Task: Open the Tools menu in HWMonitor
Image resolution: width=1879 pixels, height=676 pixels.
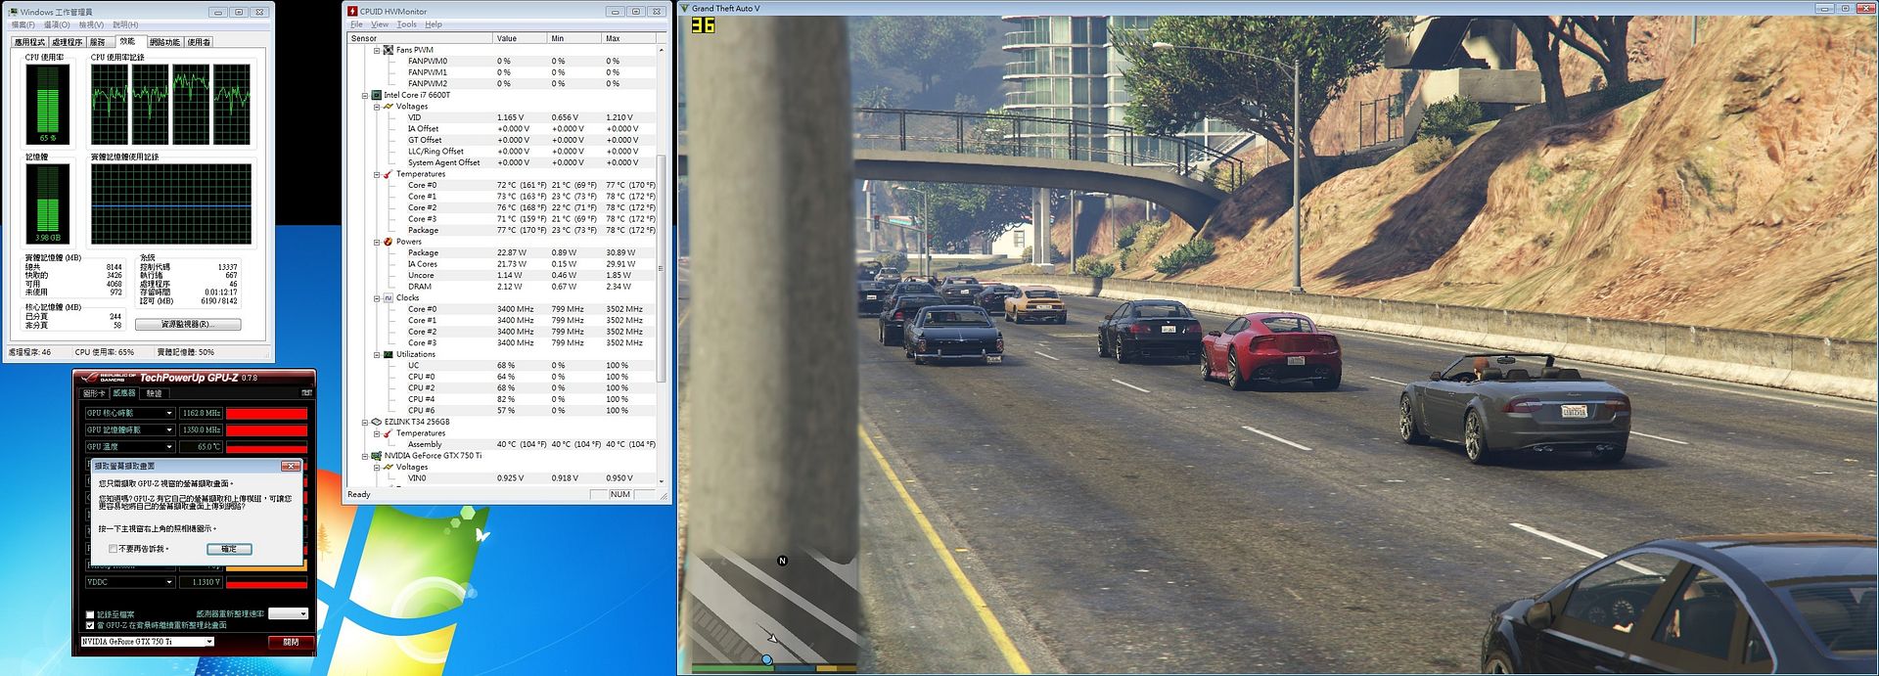Action: click(407, 24)
